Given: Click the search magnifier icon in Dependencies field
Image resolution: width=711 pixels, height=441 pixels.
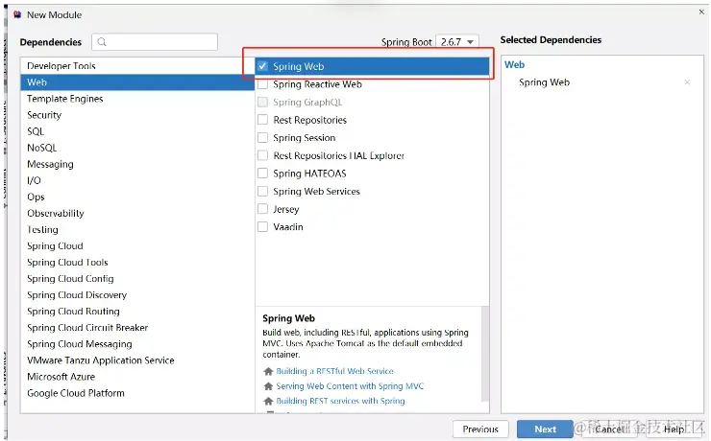Looking at the screenshot, I should pos(102,41).
